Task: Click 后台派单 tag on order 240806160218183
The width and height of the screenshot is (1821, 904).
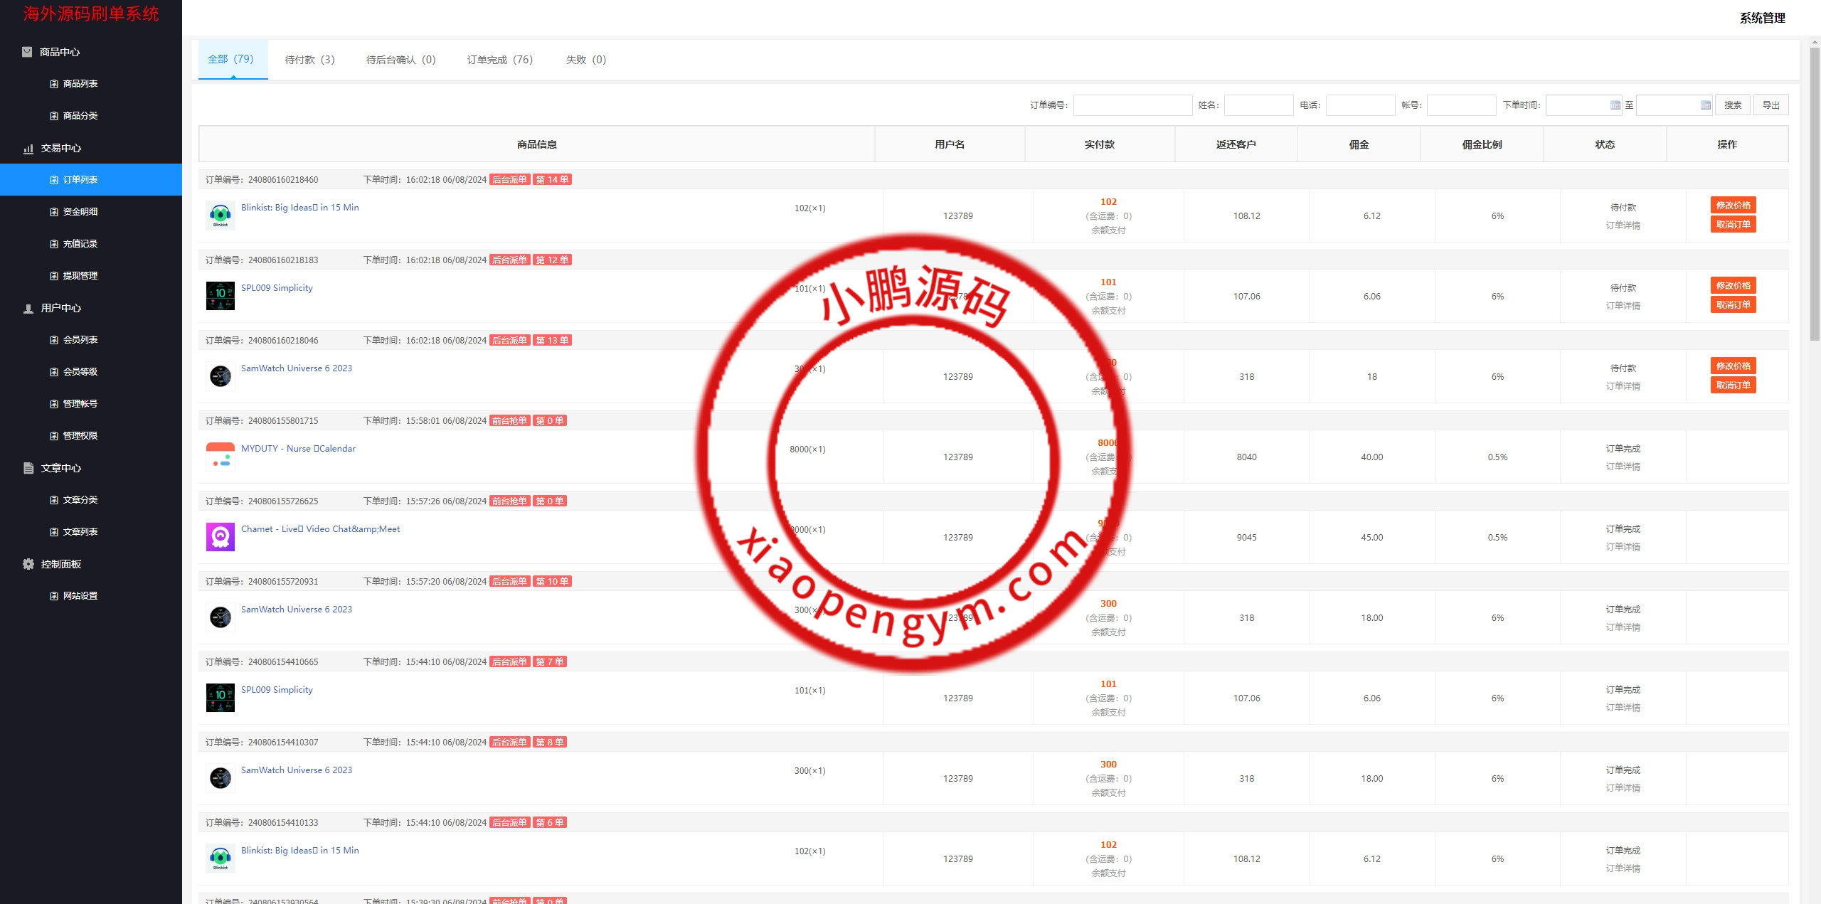Action: click(x=510, y=260)
